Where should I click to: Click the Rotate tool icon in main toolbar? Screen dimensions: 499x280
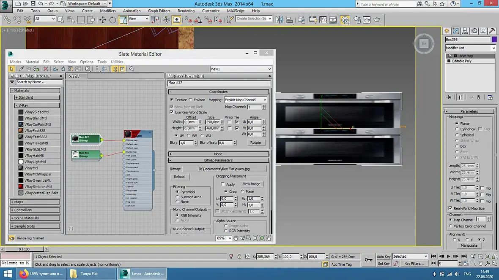(112, 19)
